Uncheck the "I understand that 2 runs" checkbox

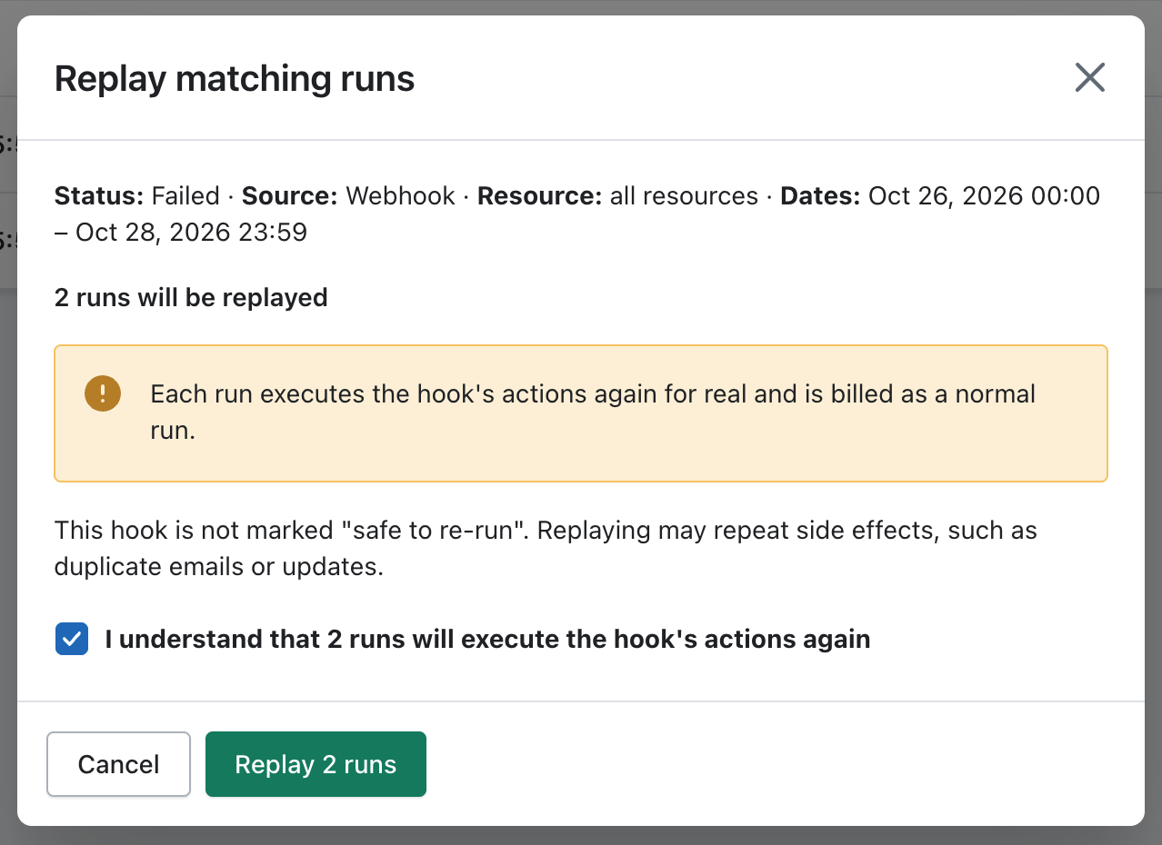(72, 639)
